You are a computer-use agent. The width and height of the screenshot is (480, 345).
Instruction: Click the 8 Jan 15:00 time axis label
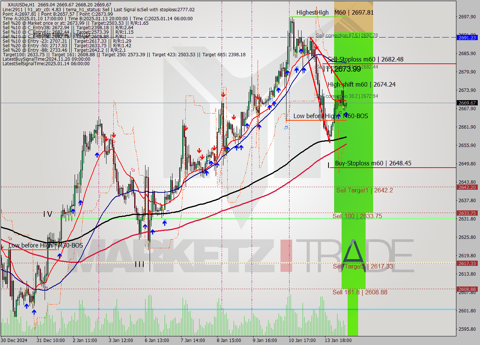pyautogui.click(x=229, y=340)
